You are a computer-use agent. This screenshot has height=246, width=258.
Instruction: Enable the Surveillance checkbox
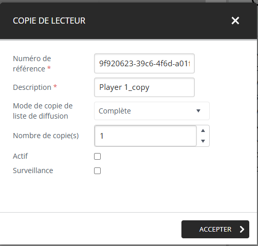(97, 171)
